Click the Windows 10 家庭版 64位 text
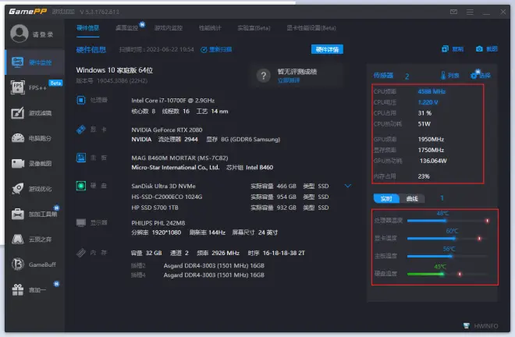Viewport: 515px width, 337px height. (114, 70)
